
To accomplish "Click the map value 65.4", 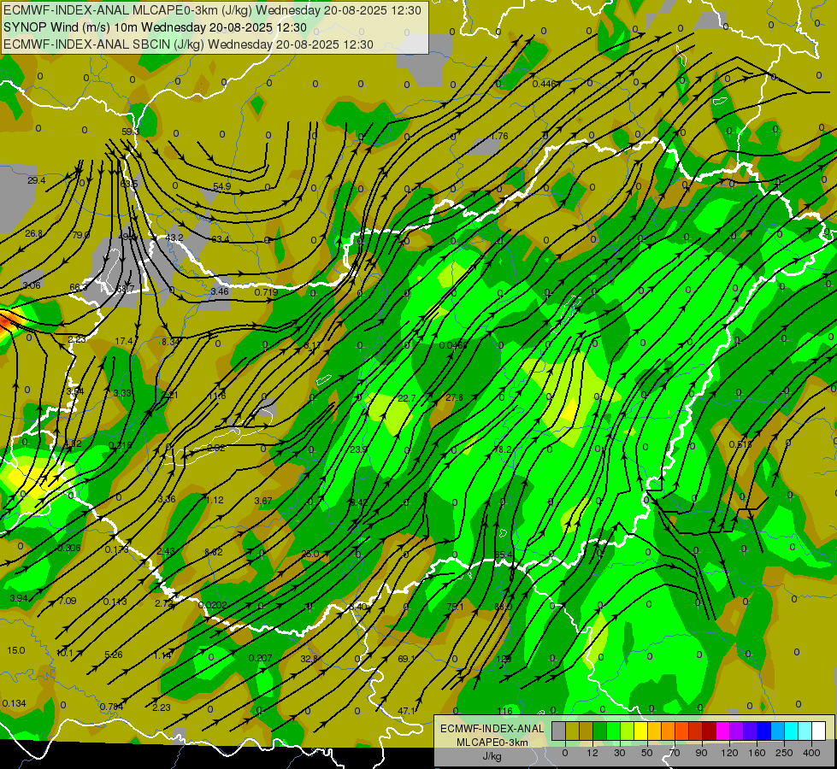I will click(503, 555).
